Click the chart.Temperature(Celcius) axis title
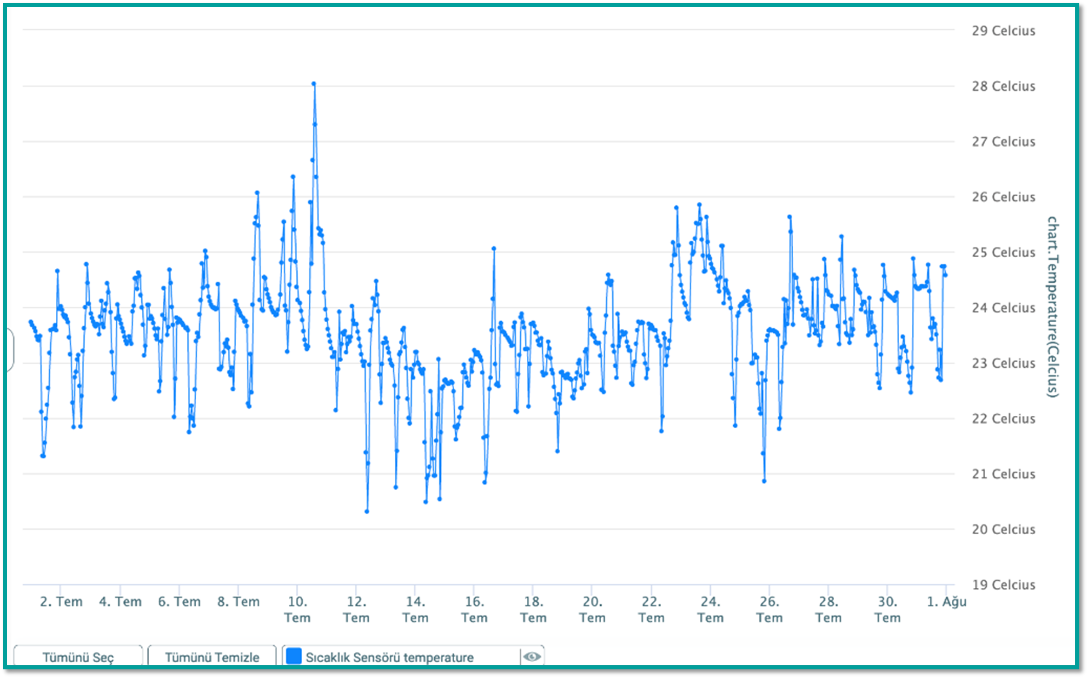Viewport: 1088px width, 678px height. (1053, 307)
